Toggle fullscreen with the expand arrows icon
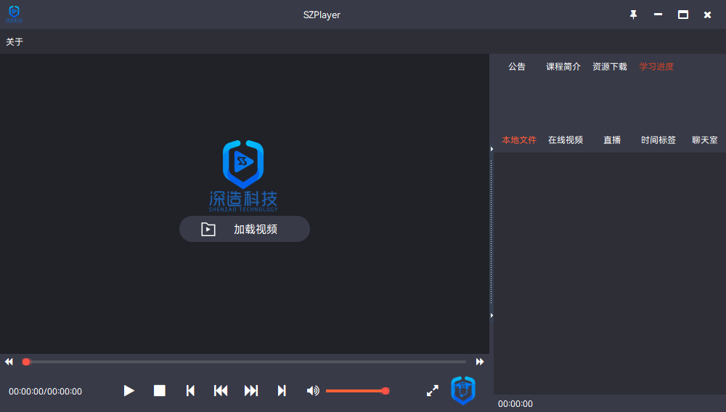The image size is (726, 412). point(433,391)
